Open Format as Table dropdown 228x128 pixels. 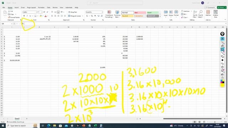click(117, 14)
